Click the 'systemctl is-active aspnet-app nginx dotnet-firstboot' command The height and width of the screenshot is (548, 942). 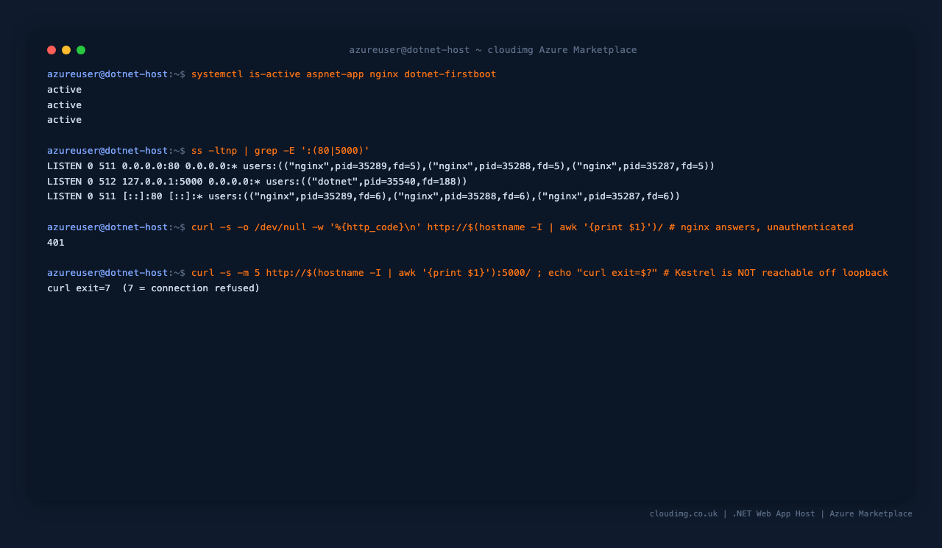click(x=344, y=74)
